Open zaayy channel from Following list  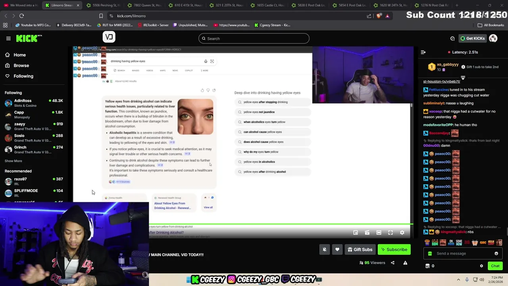pos(34,126)
